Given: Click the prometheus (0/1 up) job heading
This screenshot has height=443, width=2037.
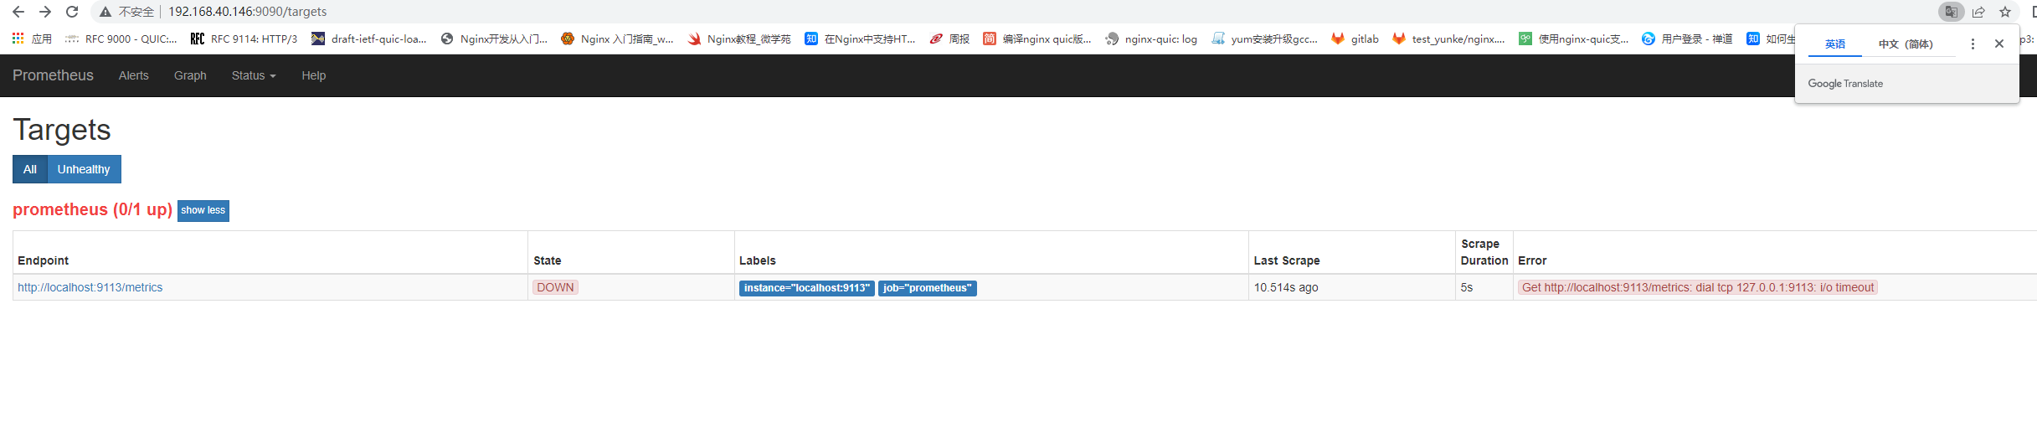Looking at the screenshot, I should (92, 209).
